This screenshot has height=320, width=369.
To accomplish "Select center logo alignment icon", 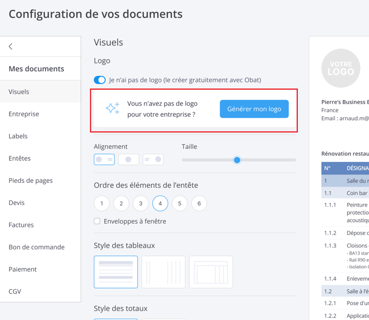I will (128, 160).
